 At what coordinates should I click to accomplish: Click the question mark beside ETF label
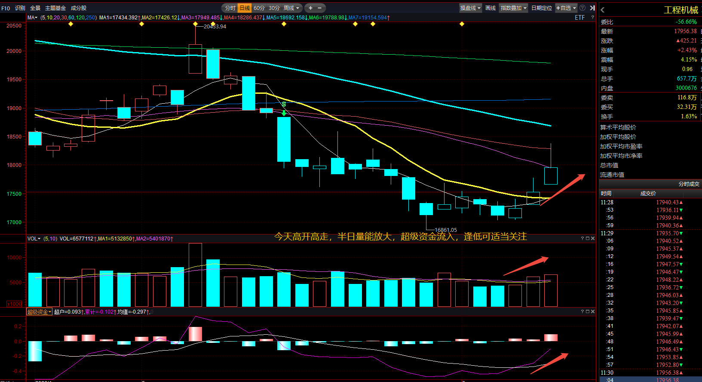[592, 18]
